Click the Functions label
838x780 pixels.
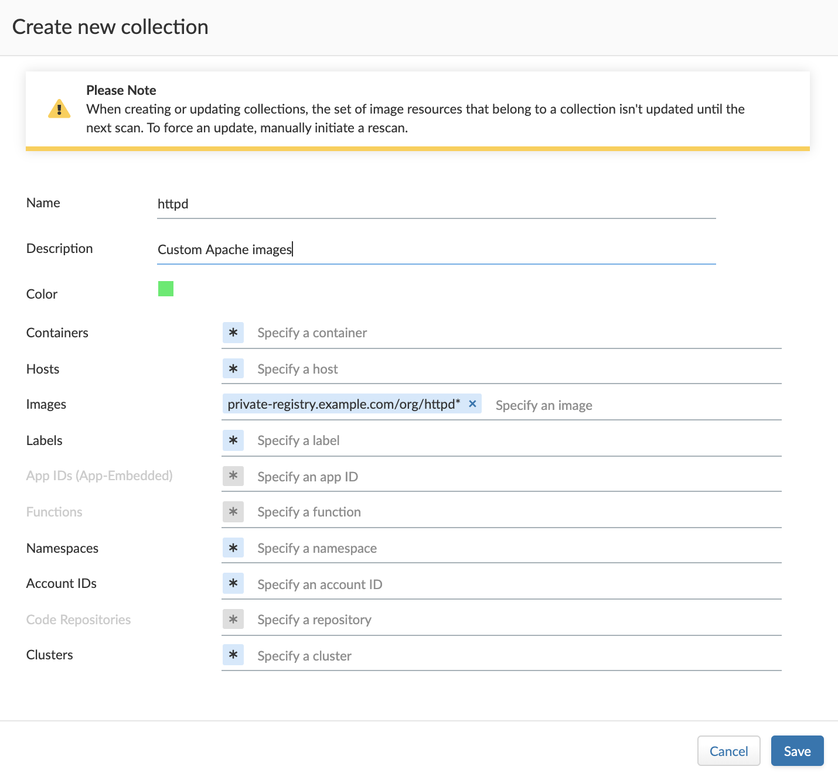pos(54,512)
